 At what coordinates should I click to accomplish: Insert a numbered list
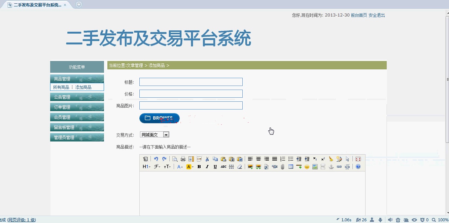coord(283,159)
